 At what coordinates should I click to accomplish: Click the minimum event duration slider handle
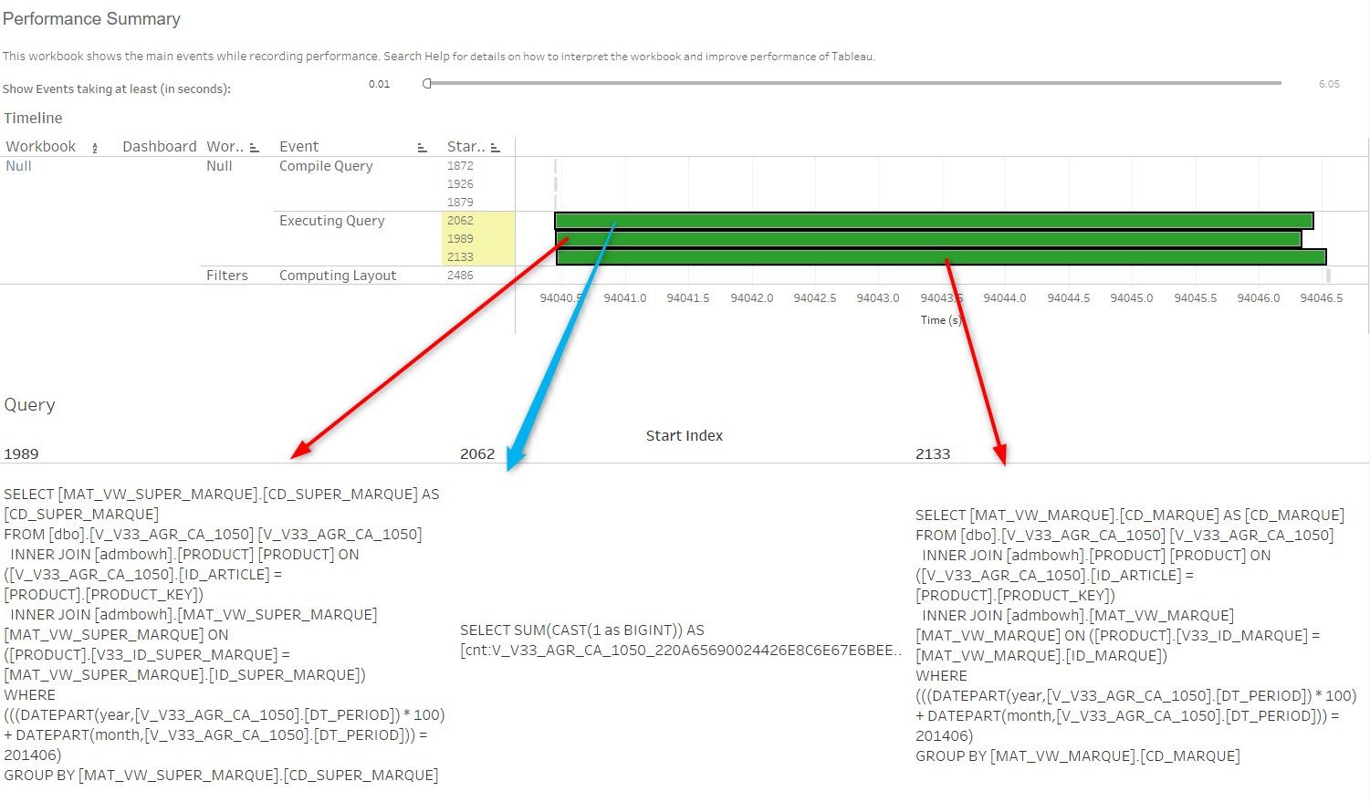click(x=426, y=83)
